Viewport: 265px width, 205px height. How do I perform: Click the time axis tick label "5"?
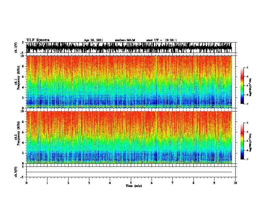(131, 183)
